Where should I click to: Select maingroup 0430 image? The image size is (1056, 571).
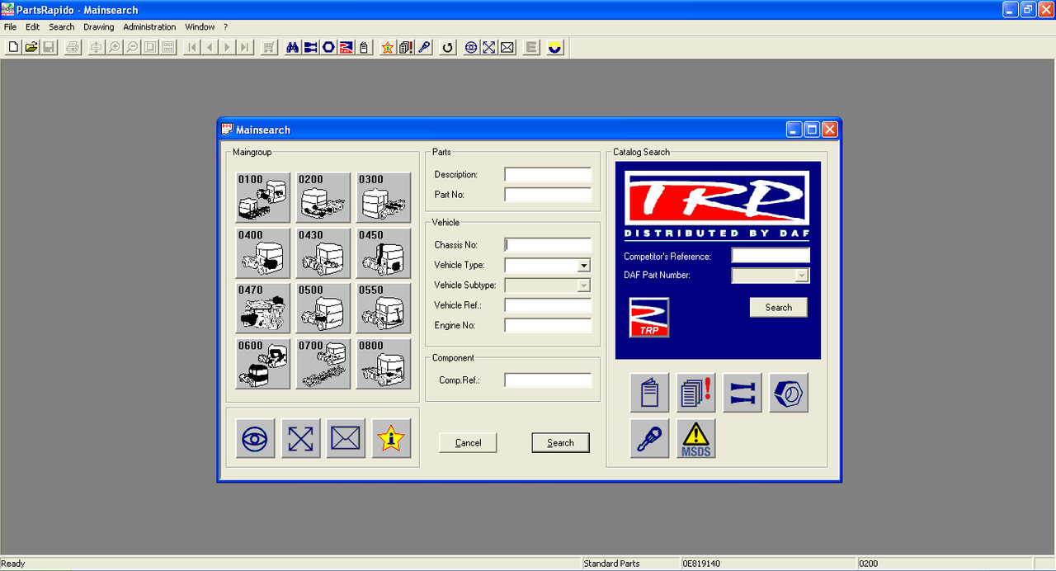point(323,252)
